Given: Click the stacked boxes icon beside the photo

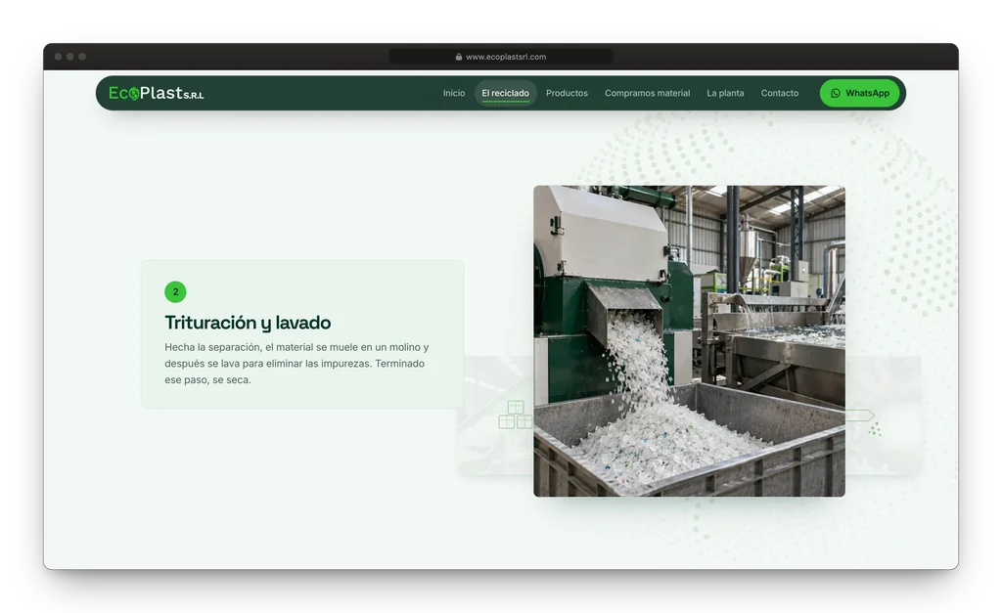Looking at the screenshot, I should [x=515, y=415].
